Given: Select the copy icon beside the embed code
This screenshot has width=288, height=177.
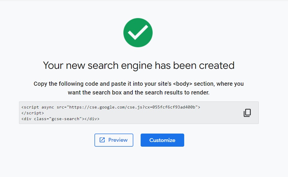Looking at the screenshot, I should click(x=247, y=113).
